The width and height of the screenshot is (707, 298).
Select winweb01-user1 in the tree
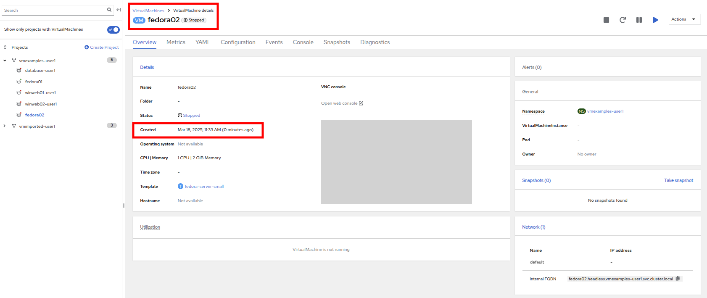coord(40,93)
